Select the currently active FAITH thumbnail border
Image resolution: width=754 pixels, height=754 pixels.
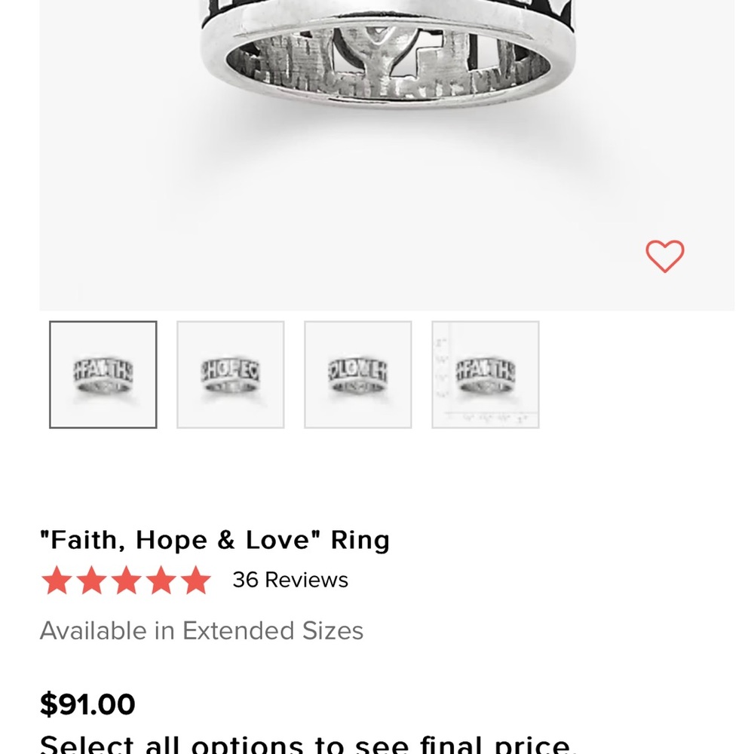tap(103, 375)
